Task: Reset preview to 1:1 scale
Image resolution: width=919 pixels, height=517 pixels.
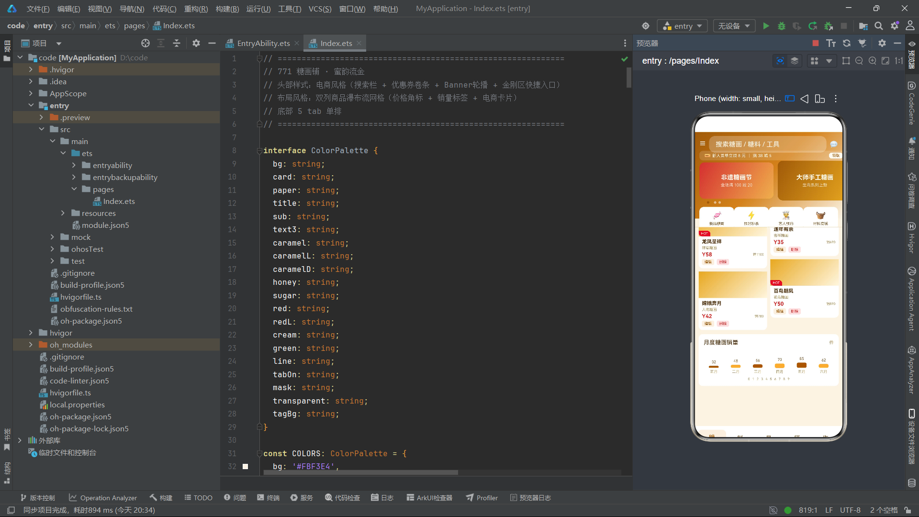Action: point(899,61)
